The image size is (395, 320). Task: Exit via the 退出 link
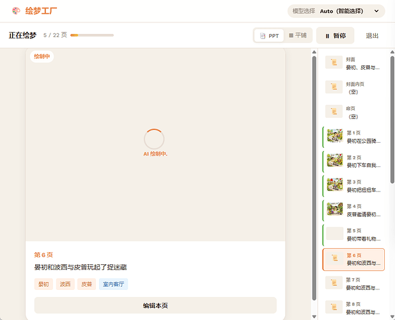coord(372,36)
